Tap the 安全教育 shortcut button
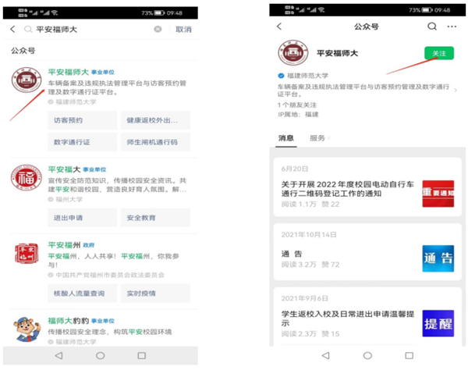 tap(155, 218)
